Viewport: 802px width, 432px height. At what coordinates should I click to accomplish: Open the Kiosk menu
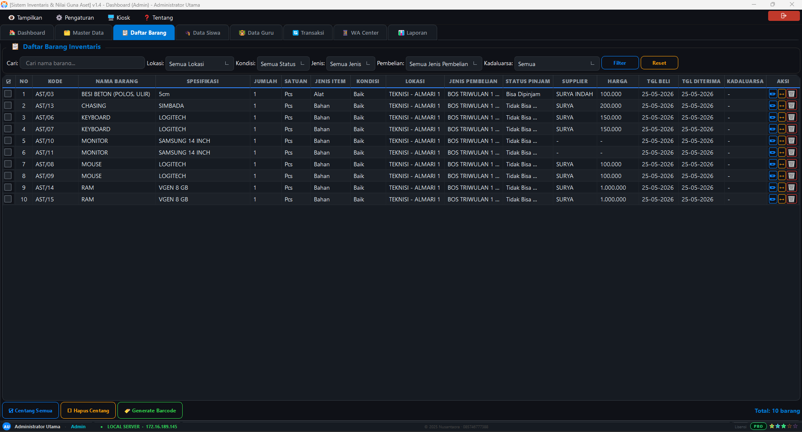(119, 18)
